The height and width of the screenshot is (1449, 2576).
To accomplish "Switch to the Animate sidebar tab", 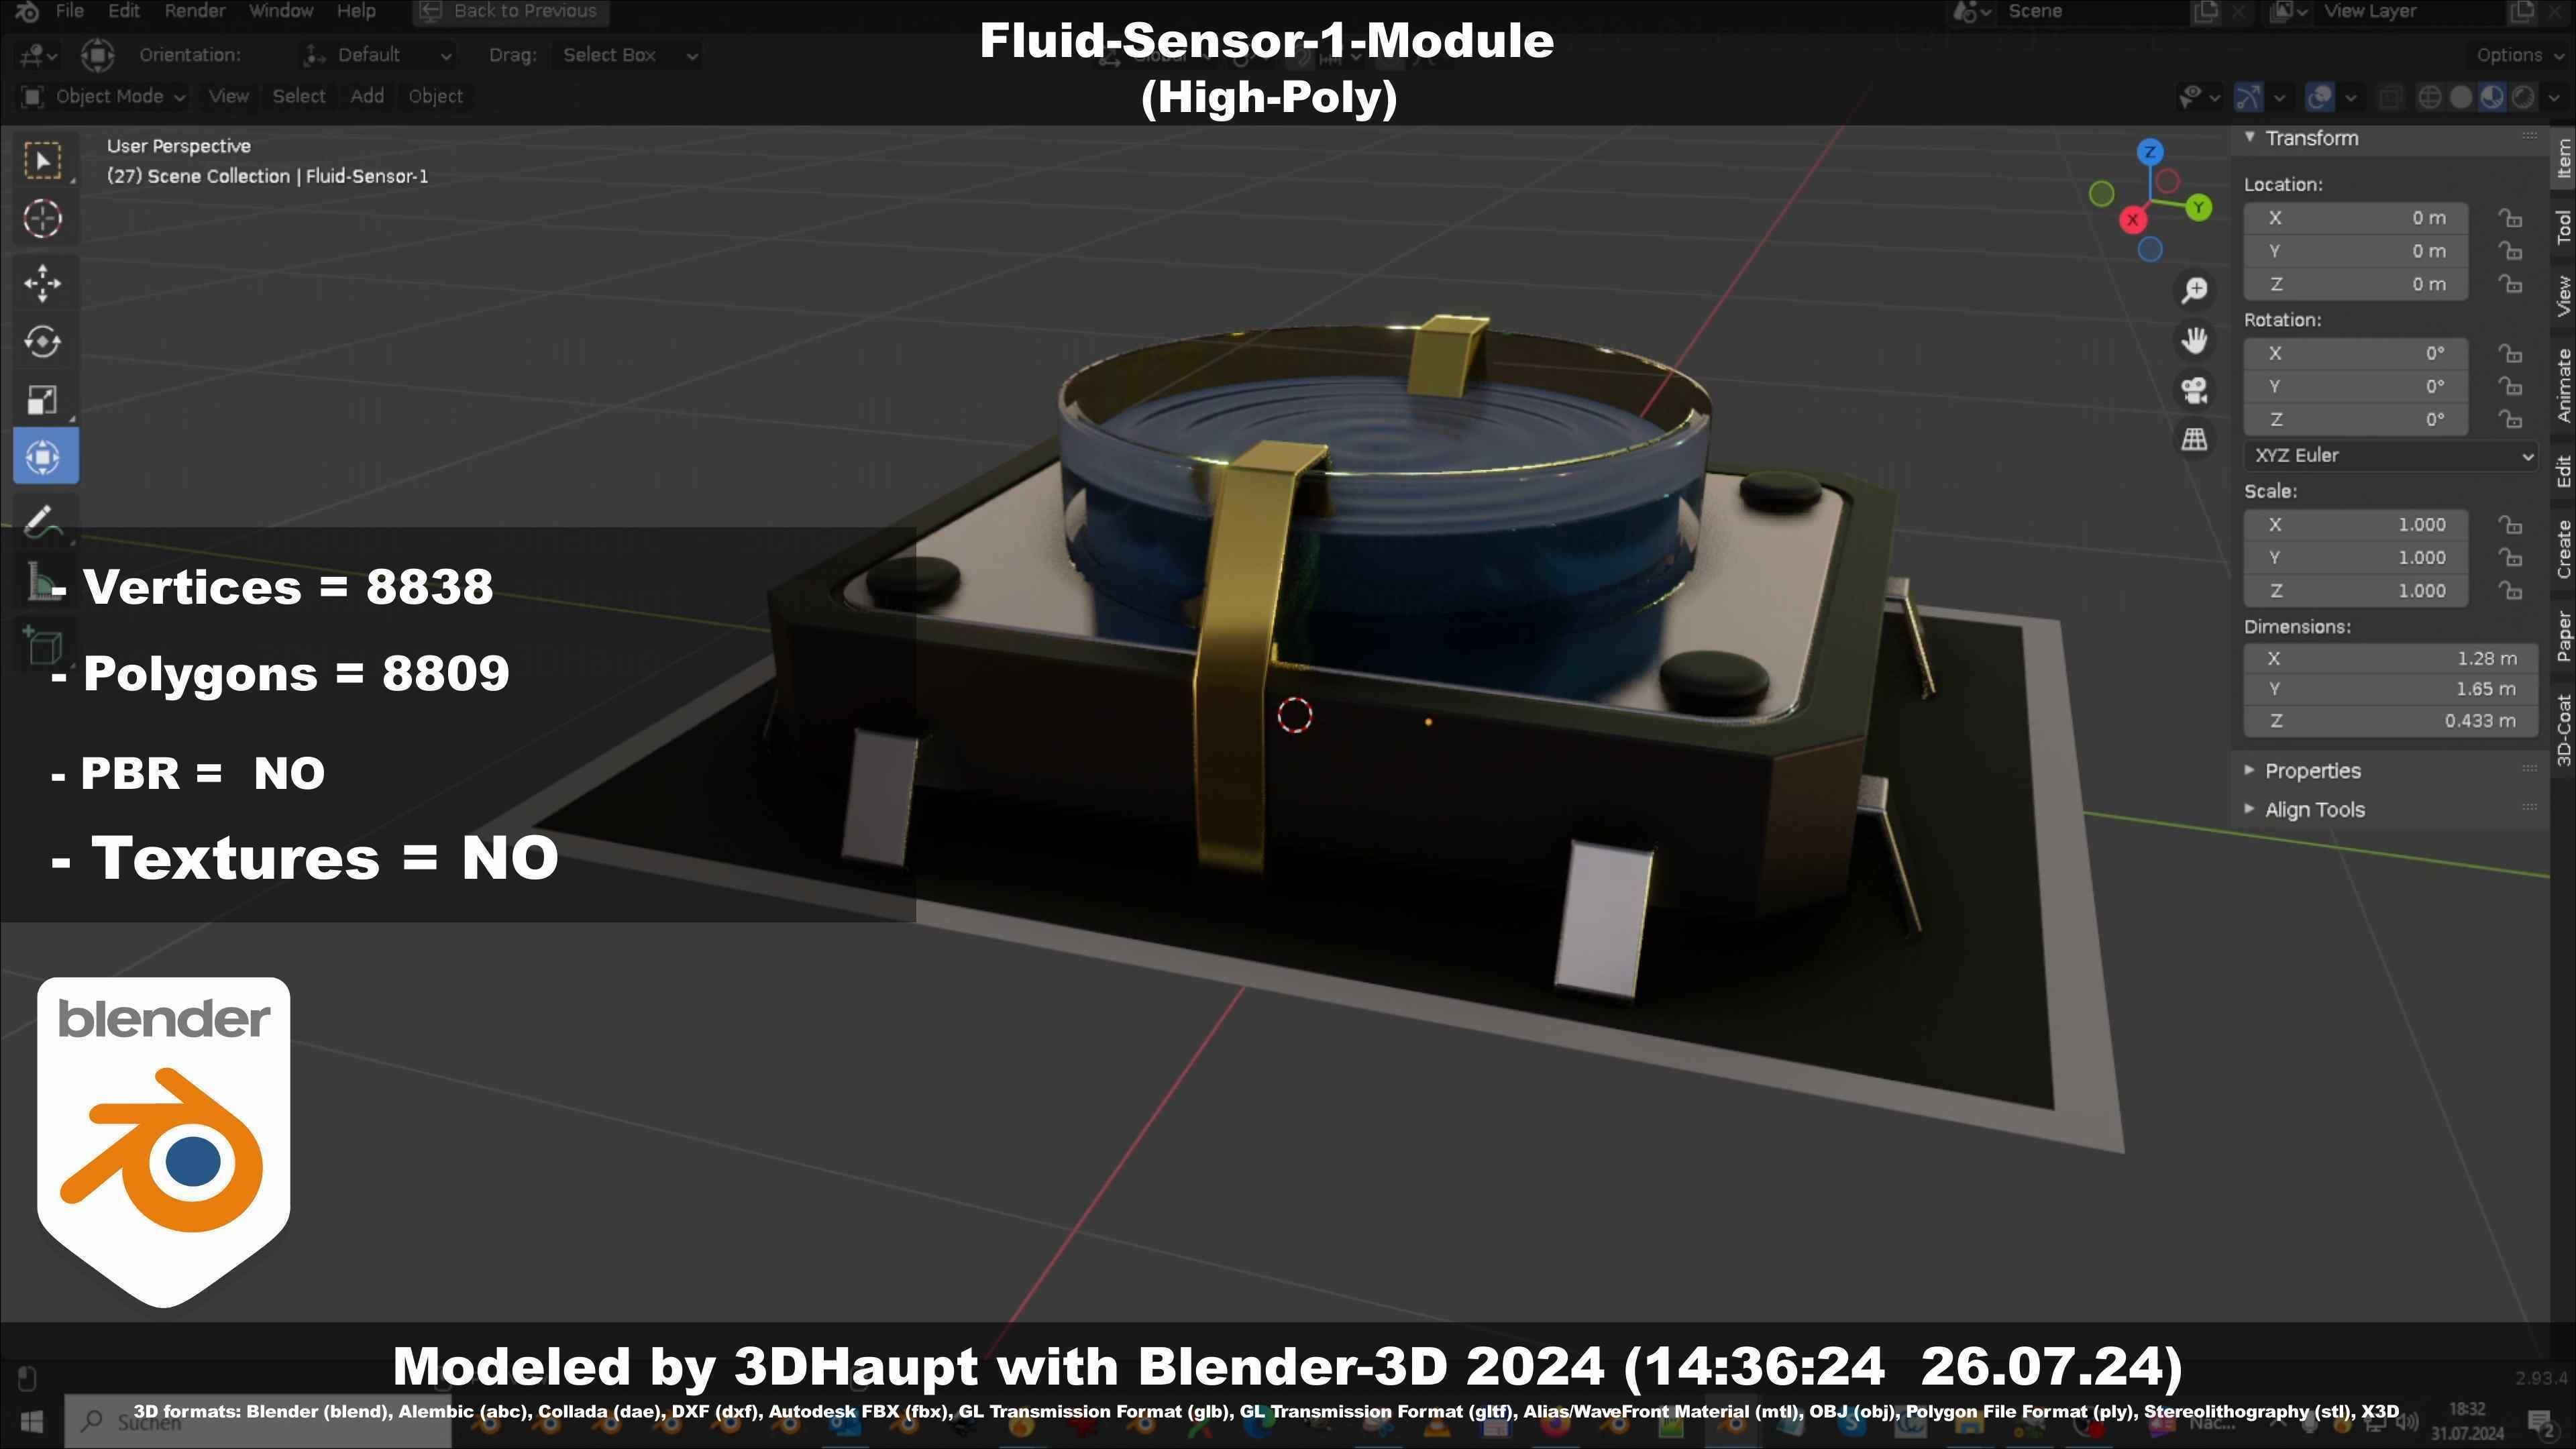I will pos(2563,386).
